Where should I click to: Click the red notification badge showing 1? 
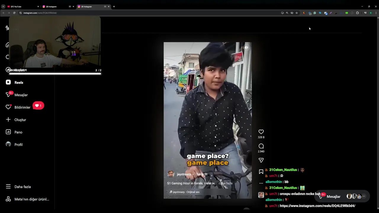[x=38, y=106]
